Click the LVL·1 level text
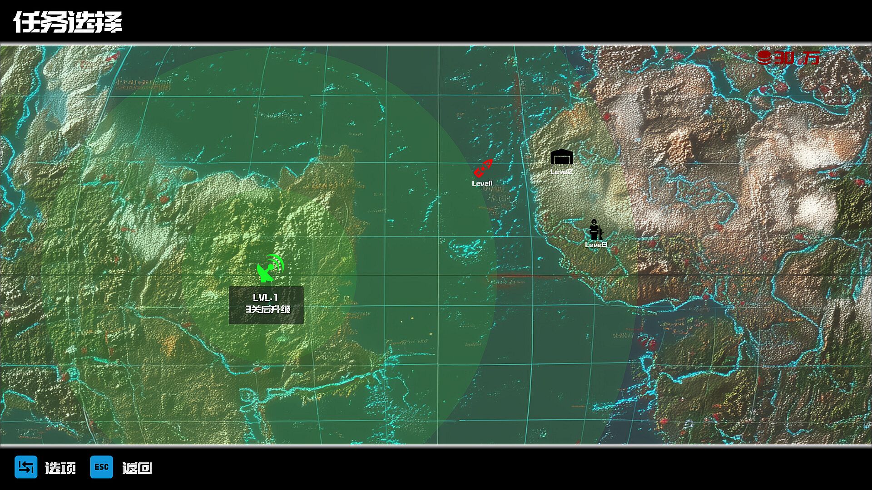This screenshot has height=490, width=872. [265, 298]
